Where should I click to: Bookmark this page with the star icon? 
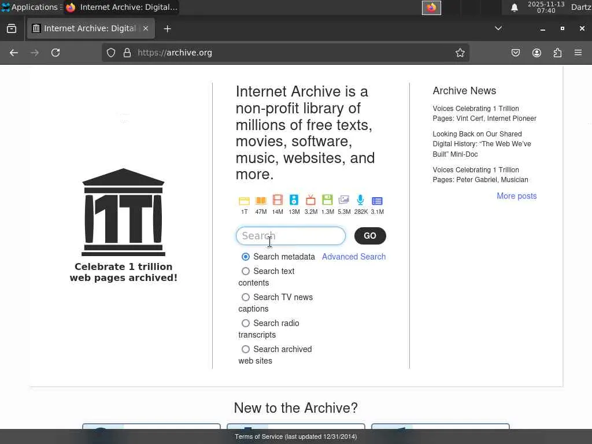pyautogui.click(x=460, y=53)
